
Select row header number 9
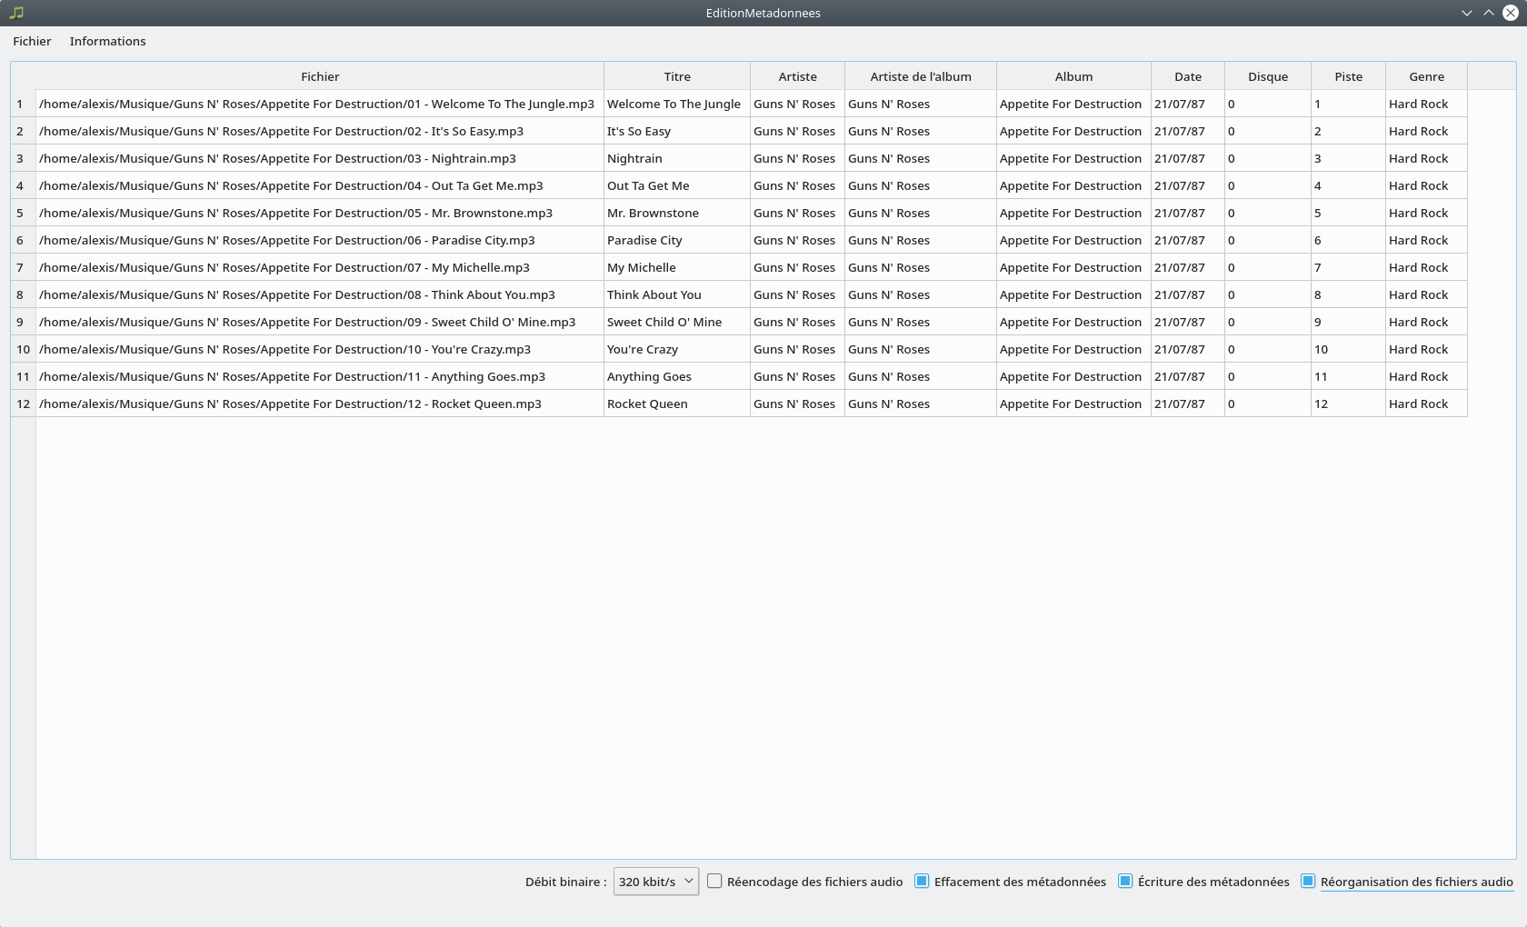click(23, 322)
